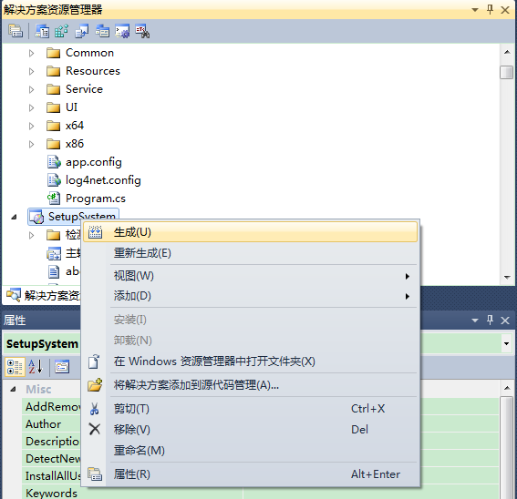This screenshot has width=517, height=499.
Task: Select the Keywords property row
Action: click(132, 493)
